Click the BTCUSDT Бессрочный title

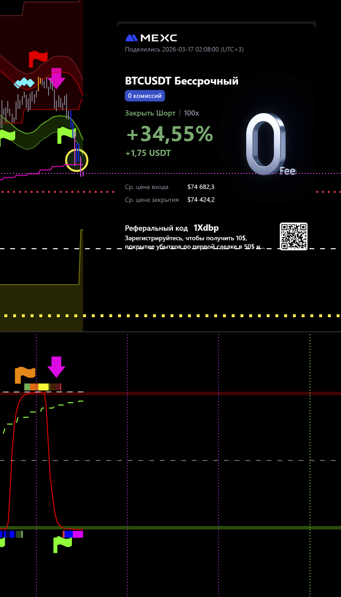(x=182, y=81)
